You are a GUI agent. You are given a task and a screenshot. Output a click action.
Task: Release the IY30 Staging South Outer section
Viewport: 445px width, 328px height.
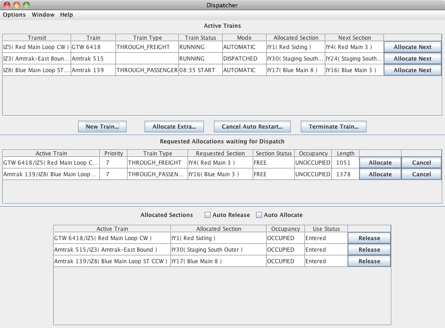pyautogui.click(x=369, y=250)
